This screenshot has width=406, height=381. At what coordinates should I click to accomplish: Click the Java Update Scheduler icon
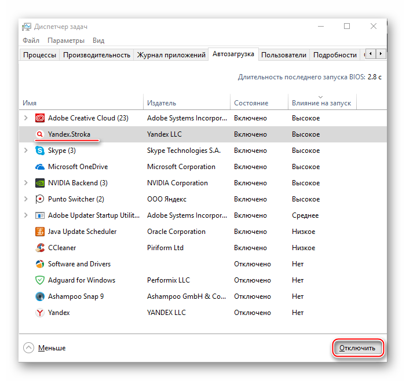40,232
